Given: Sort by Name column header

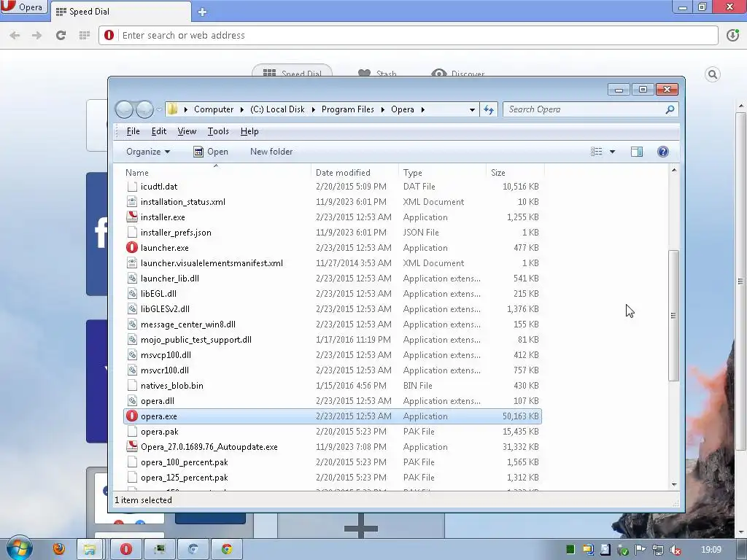Looking at the screenshot, I should pyautogui.click(x=217, y=173).
